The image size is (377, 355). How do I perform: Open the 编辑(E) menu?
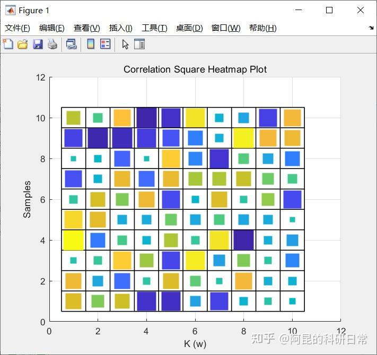pyautogui.click(x=52, y=28)
